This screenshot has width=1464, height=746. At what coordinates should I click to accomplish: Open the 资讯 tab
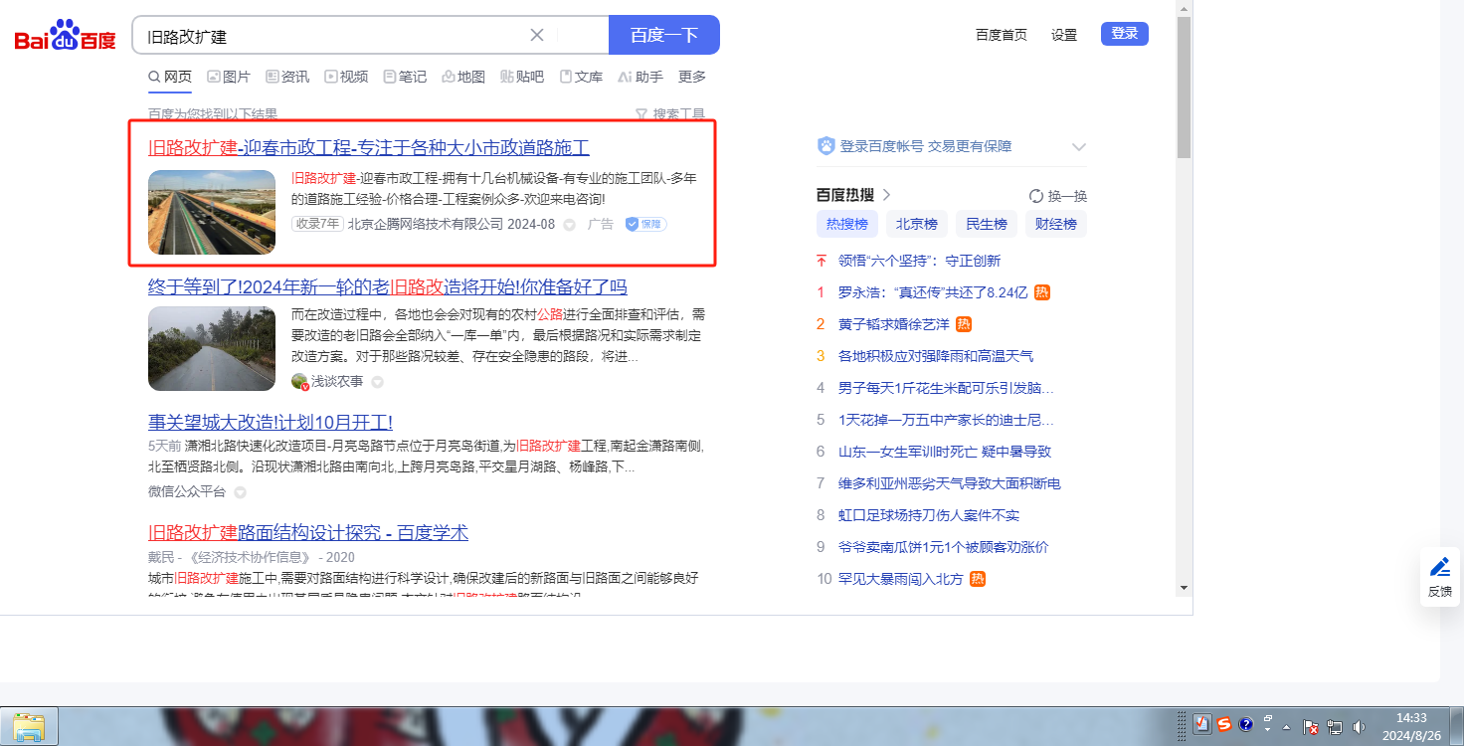tap(287, 77)
